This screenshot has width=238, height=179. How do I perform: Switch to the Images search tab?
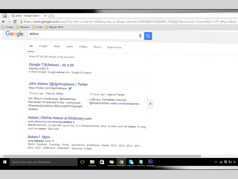pos(43,47)
